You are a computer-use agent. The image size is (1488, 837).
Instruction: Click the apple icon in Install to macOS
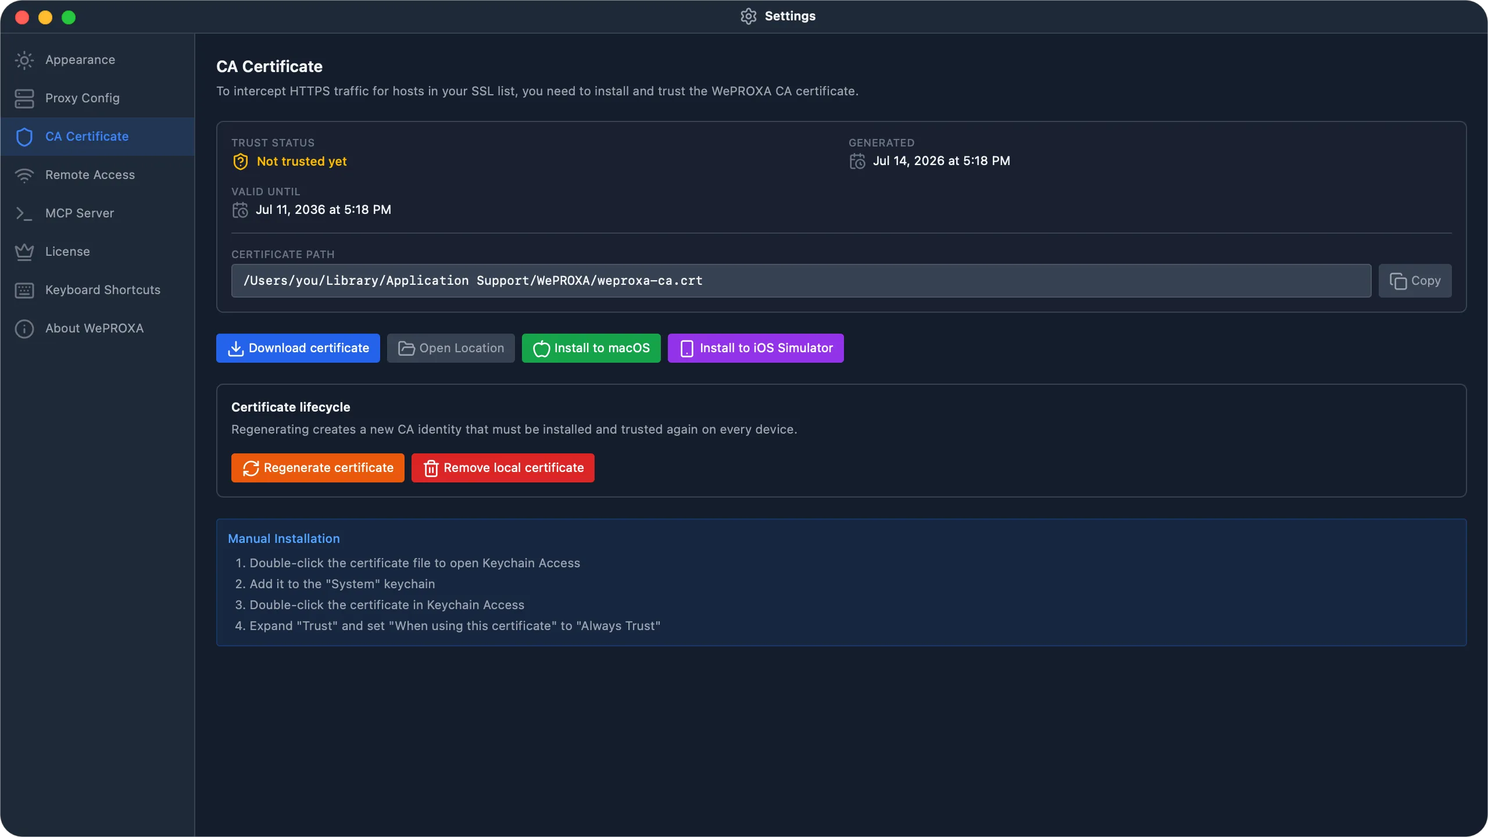(x=541, y=348)
